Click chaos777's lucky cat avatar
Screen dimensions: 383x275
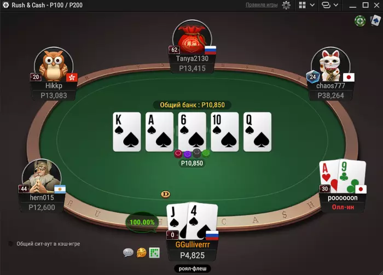click(330, 65)
